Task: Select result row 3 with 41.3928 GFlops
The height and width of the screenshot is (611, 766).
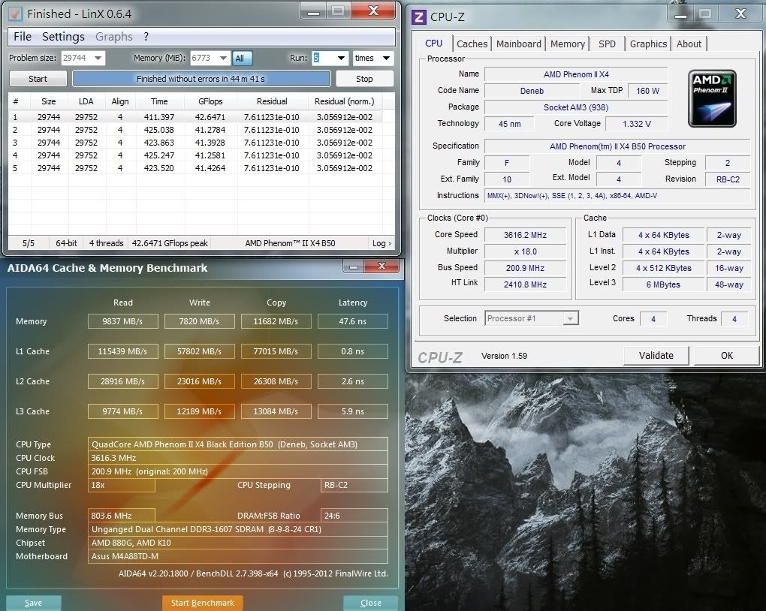Action: [x=195, y=143]
